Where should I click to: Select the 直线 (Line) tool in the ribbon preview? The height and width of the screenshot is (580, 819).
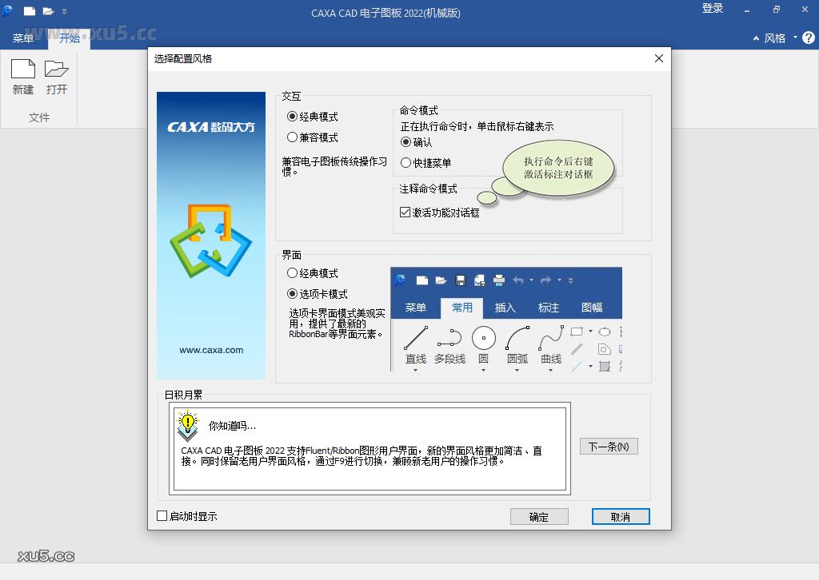417,339
